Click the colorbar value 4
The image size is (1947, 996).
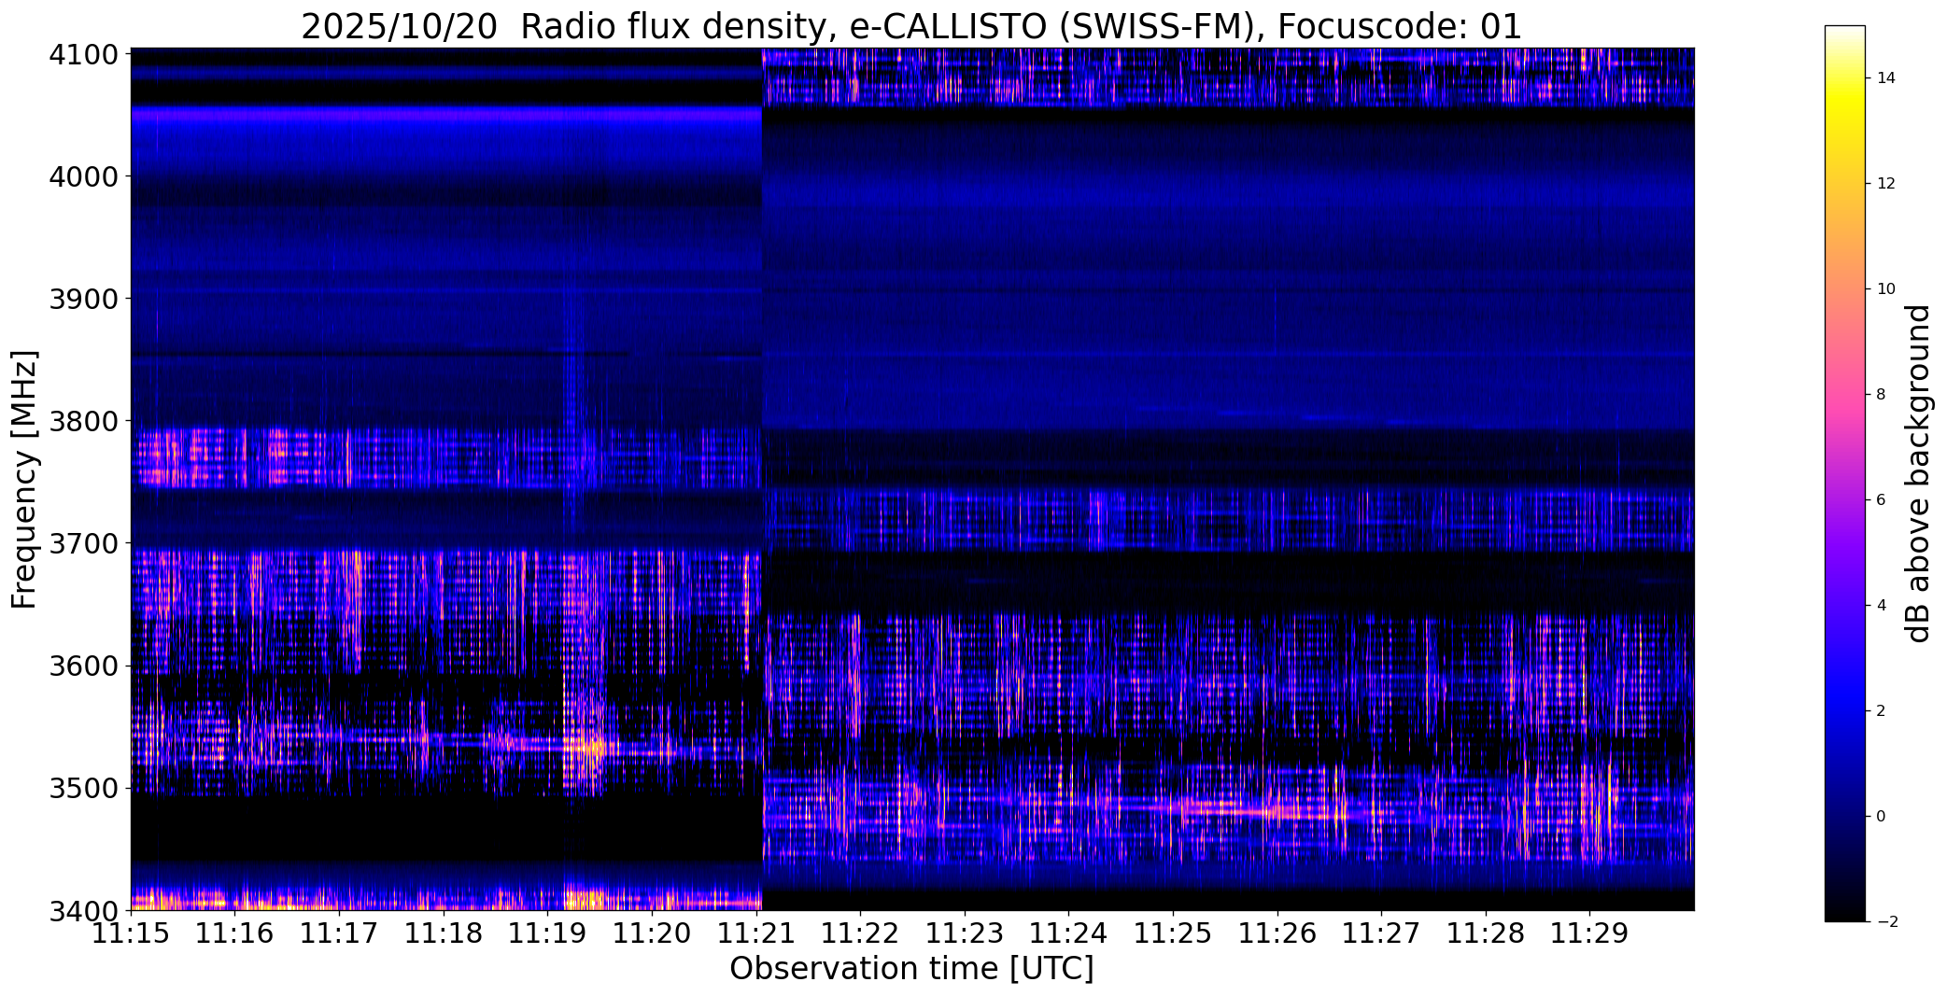pos(1881,606)
